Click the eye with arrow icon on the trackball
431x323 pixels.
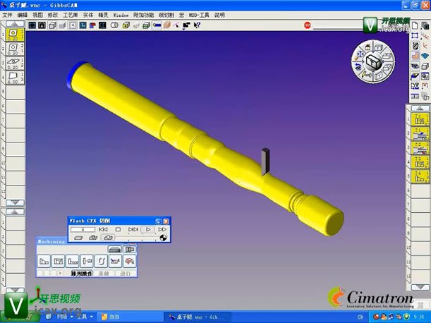coord(358,66)
